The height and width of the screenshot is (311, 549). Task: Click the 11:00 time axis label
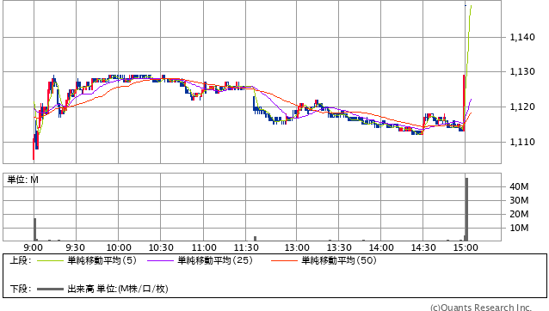(204, 247)
